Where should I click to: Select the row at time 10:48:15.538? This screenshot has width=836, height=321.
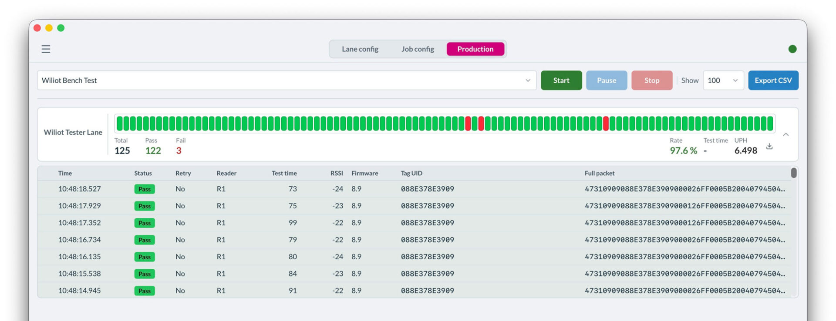click(x=414, y=274)
